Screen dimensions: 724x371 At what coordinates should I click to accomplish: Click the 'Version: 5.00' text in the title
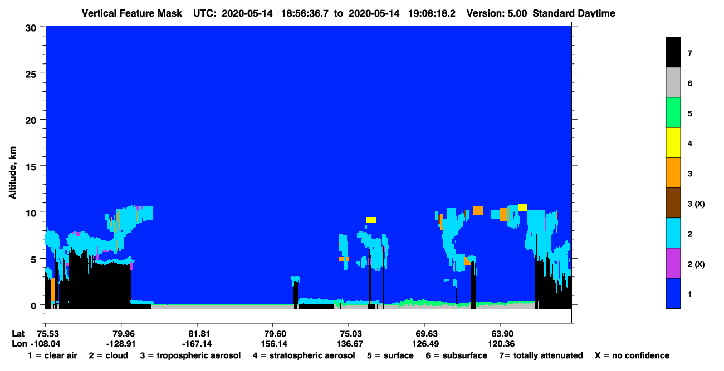coord(497,13)
